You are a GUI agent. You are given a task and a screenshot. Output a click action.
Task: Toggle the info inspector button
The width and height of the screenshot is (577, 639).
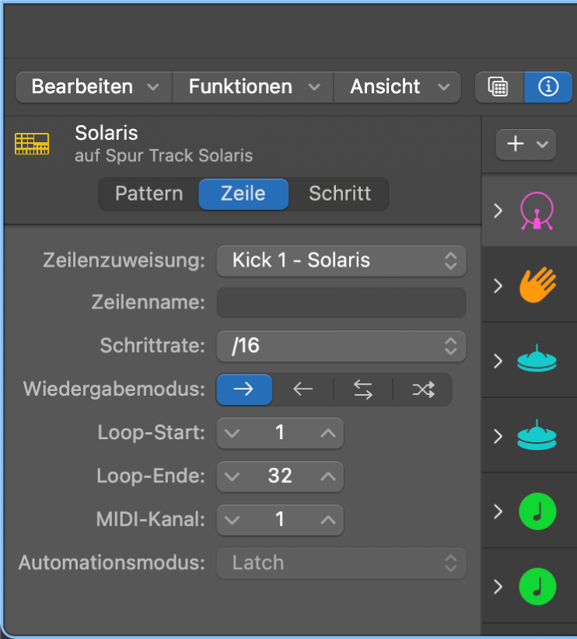pos(548,87)
